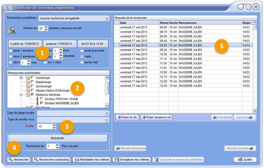The width and height of the screenshot is (264, 168).
Task: Select 'toute la journée' radio option
Action: (x=82, y=51)
